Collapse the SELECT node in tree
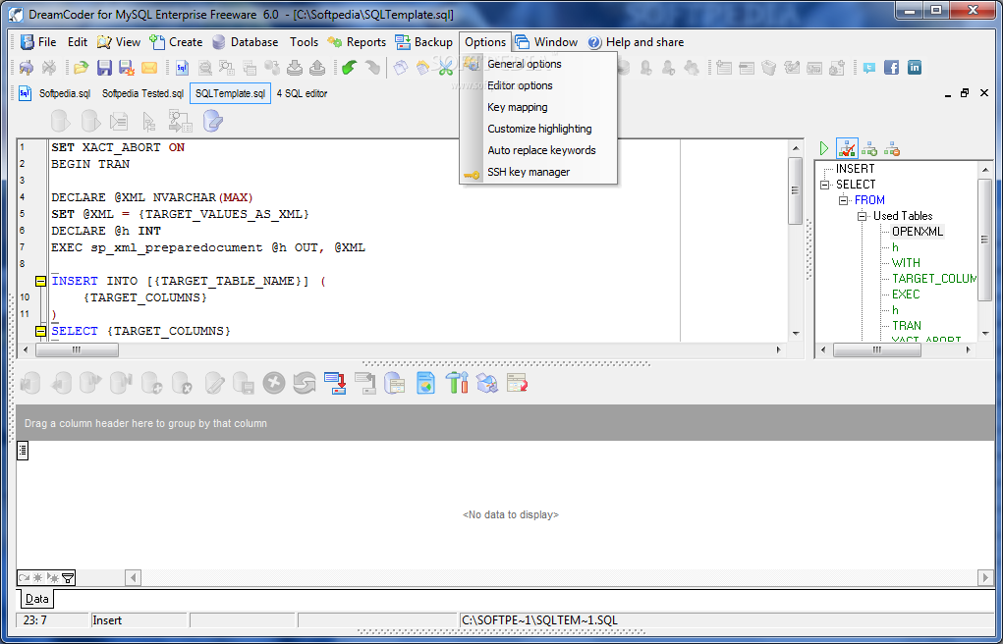1003x644 pixels. pyautogui.click(x=825, y=185)
